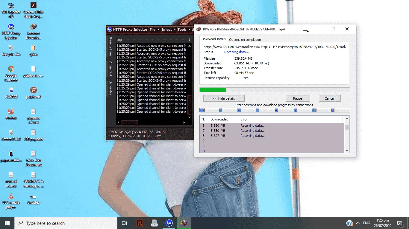Cancel the download
Image resolution: width=409 pixels, height=229 pixels.
point(329,98)
